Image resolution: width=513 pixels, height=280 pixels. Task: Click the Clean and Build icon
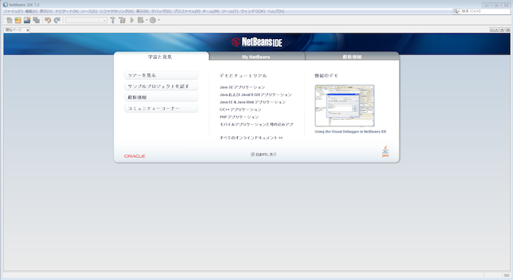[122, 21]
